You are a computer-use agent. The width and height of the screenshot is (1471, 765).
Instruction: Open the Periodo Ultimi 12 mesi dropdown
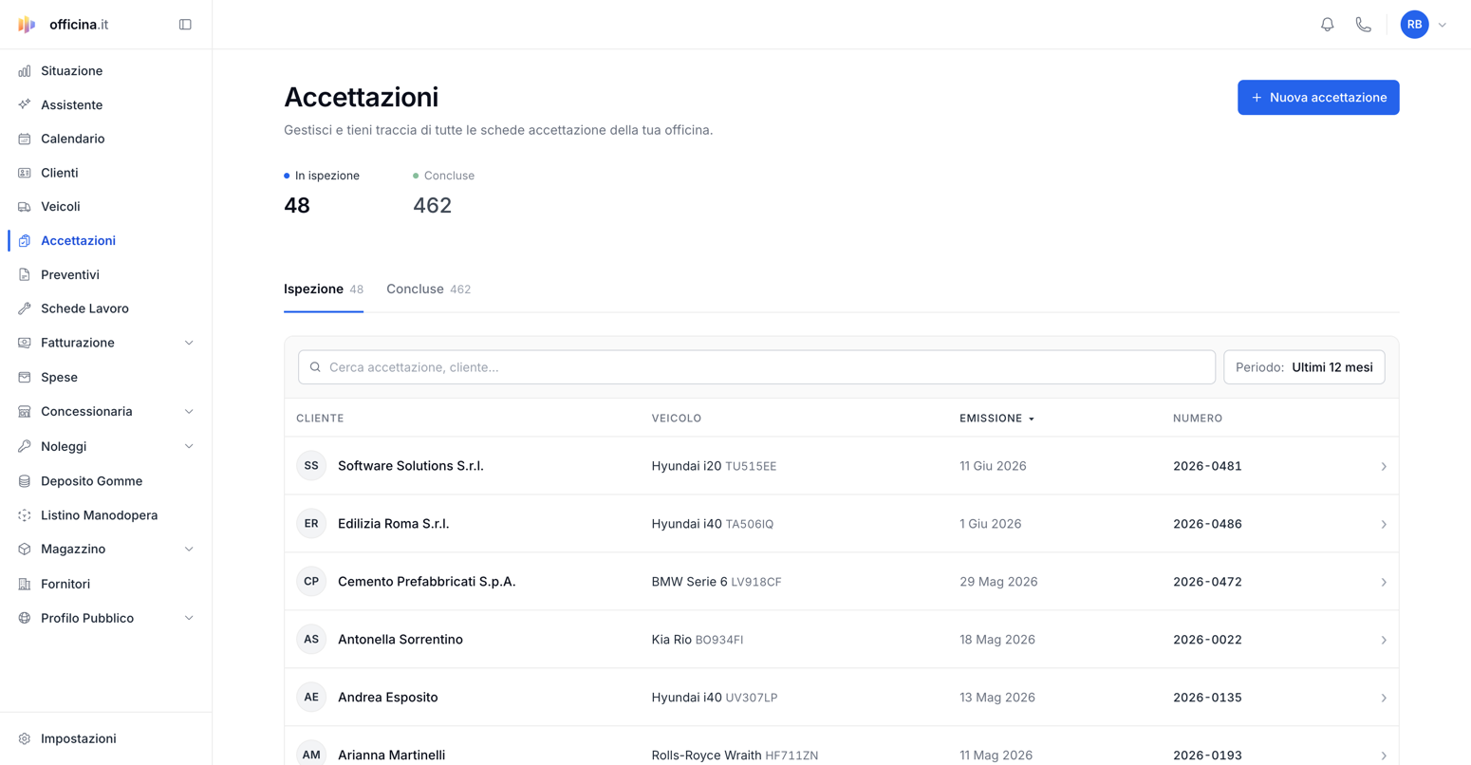coord(1304,367)
